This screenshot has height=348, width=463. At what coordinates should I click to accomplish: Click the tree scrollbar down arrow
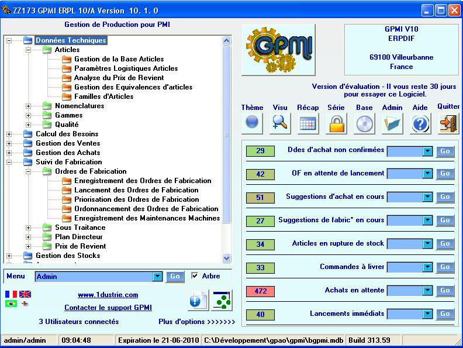coord(226,258)
